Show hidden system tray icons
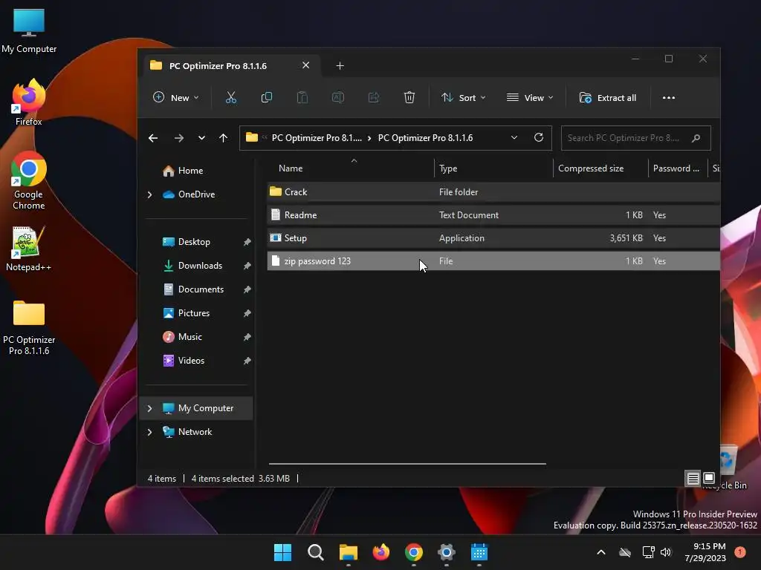 600,552
